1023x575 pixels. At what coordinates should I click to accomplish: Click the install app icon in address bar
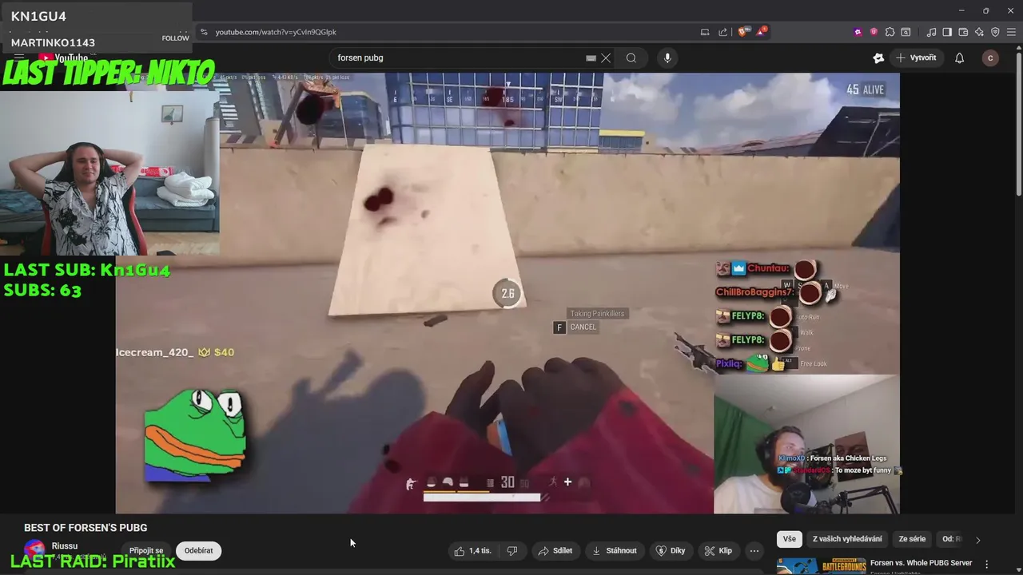pyautogui.click(x=705, y=32)
